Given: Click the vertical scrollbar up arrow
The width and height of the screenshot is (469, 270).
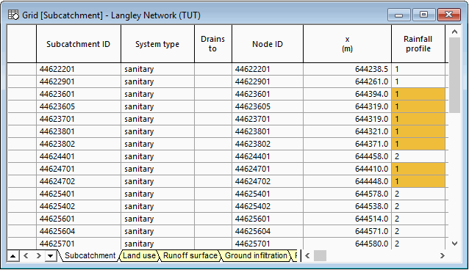Looking at the screenshot, I should coord(454,32).
